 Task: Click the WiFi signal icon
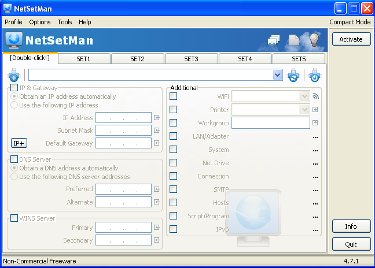pos(315,96)
